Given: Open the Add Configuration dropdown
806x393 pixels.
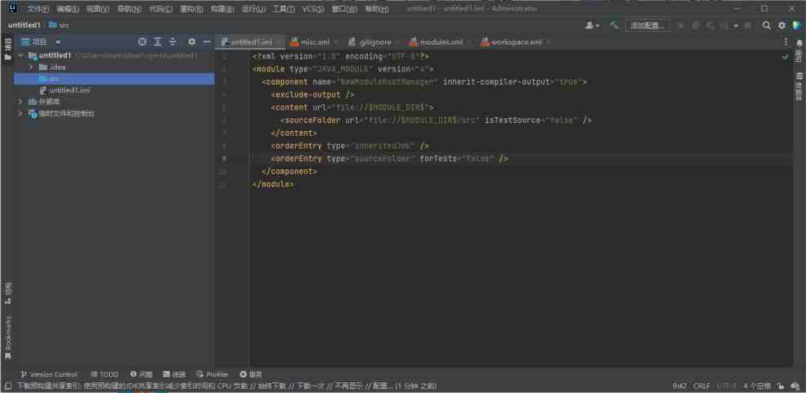Looking at the screenshot, I should 648,25.
